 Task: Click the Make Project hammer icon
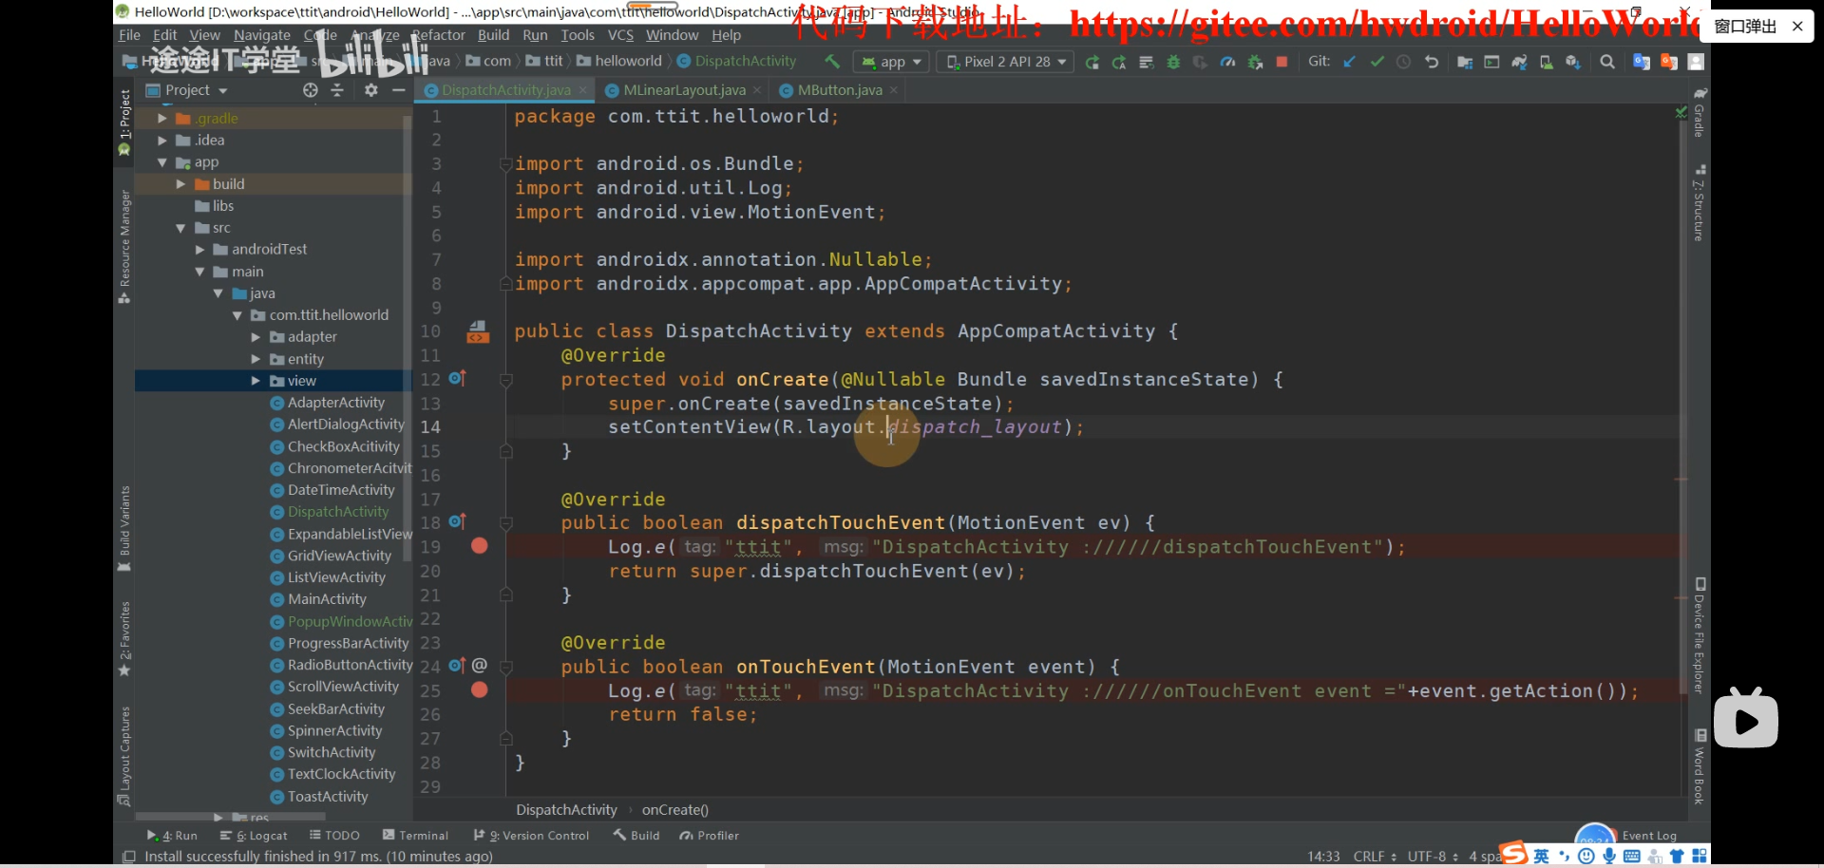(832, 62)
